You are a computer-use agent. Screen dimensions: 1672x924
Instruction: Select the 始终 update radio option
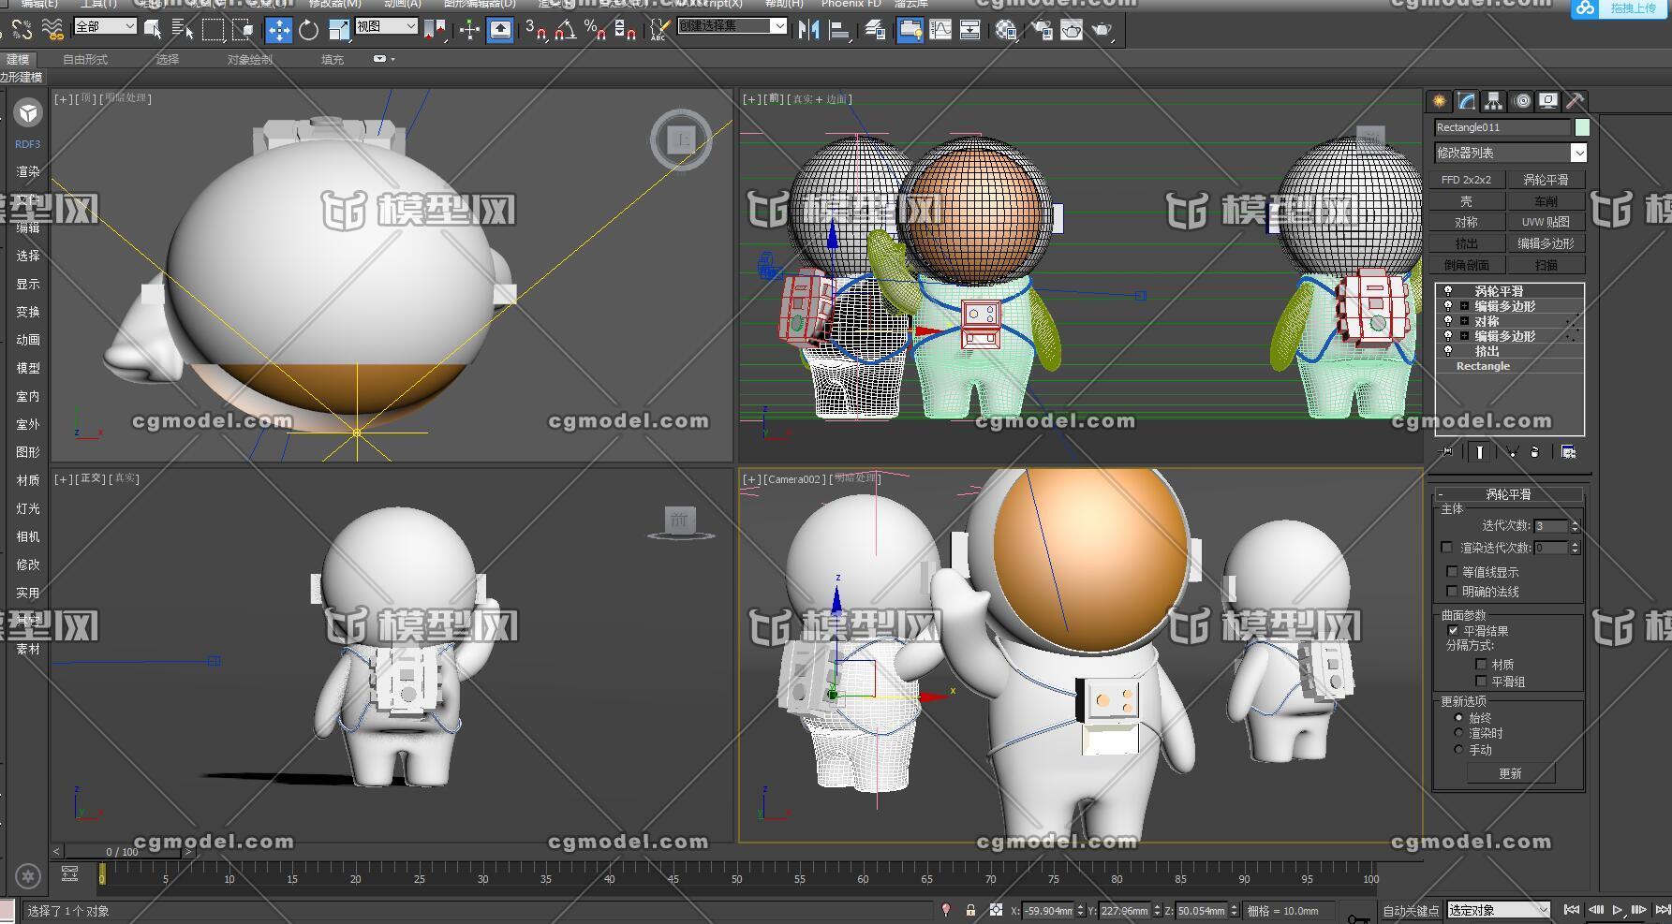[x=1458, y=718]
